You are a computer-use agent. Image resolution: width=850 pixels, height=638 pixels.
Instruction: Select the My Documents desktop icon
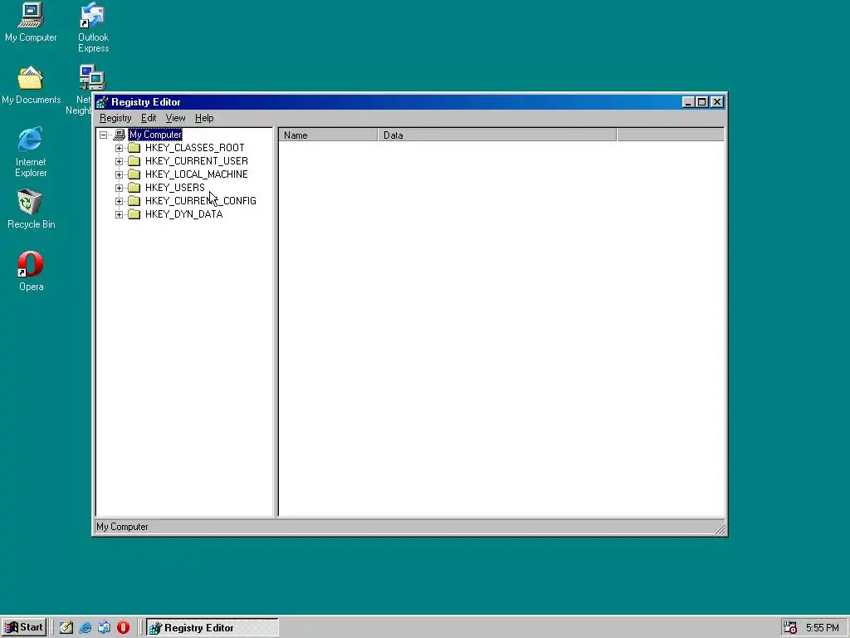31,86
